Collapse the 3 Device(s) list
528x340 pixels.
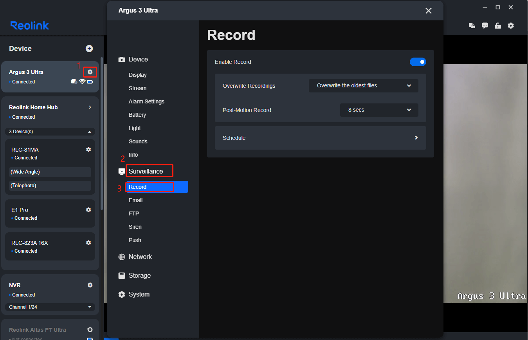[50, 132]
